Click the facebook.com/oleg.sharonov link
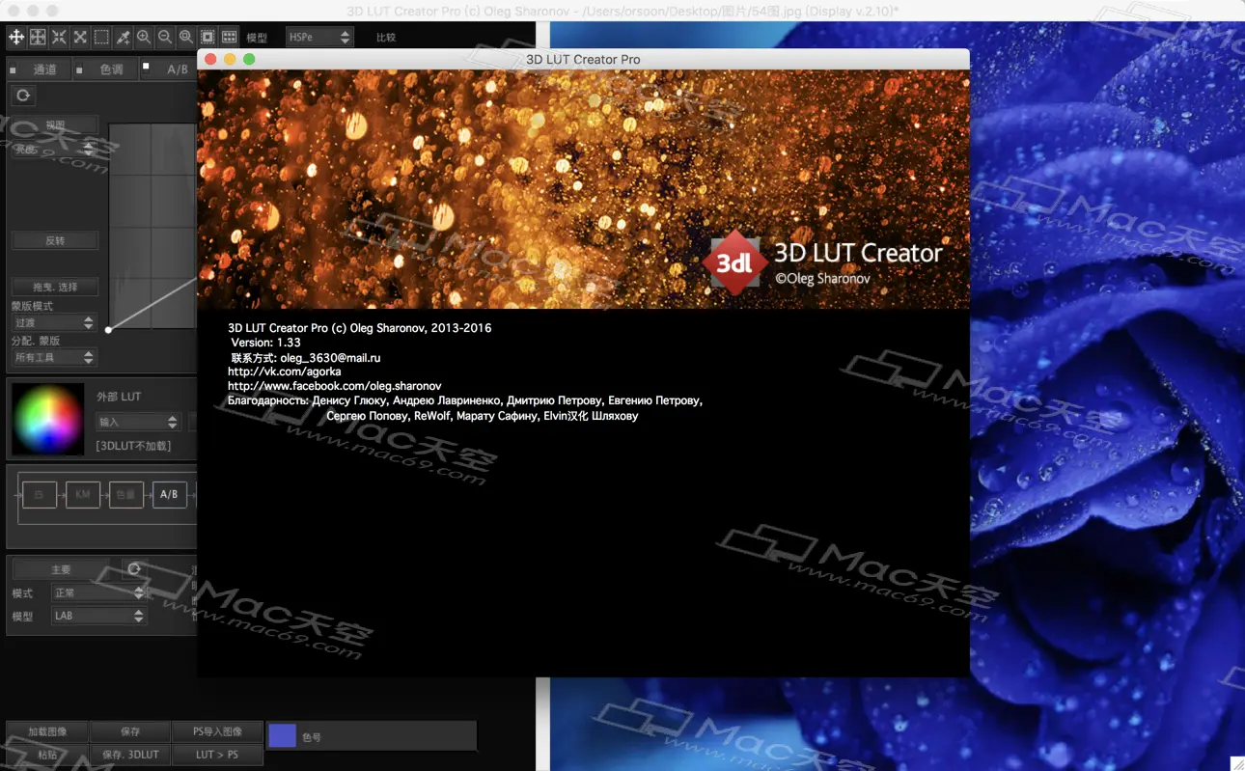 click(335, 386)
